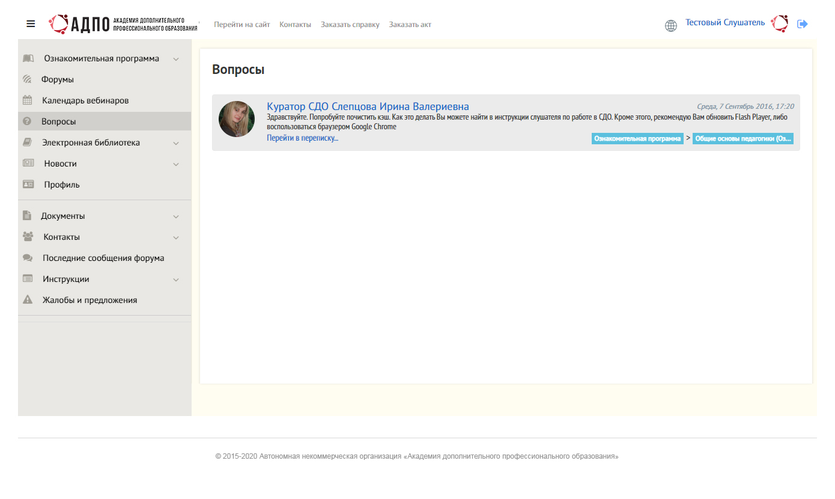Open the Новости menu item

pyautogui.click(x=60, y=164)
